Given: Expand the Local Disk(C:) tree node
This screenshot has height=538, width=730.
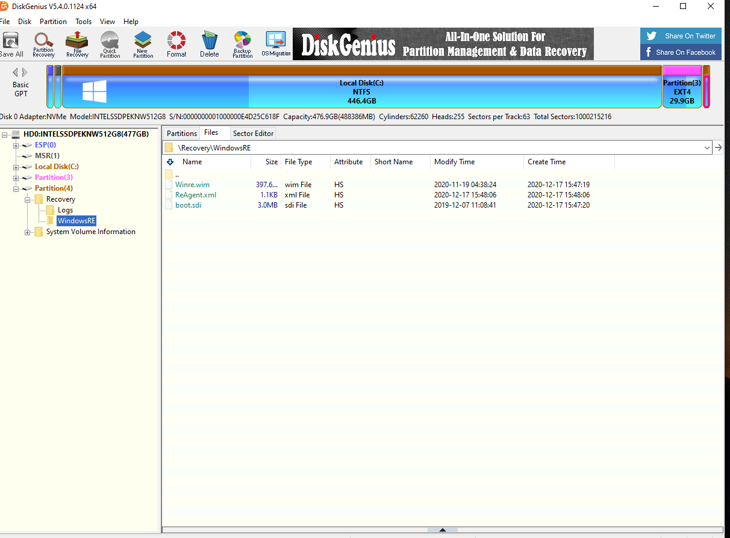Looking at the screenshot, I should (x=16, y=167).
